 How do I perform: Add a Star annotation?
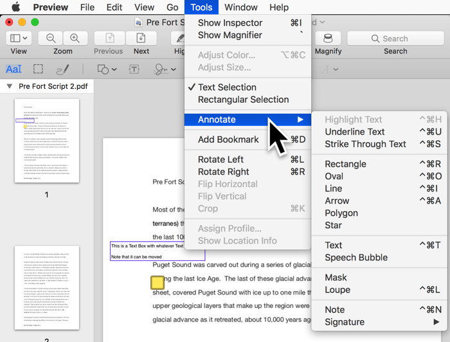click(379, 225)
